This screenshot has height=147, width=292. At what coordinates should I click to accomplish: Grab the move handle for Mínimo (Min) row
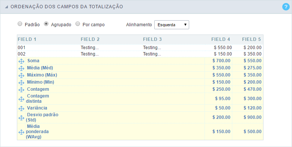pyautogui.click(x=21, y=82)
